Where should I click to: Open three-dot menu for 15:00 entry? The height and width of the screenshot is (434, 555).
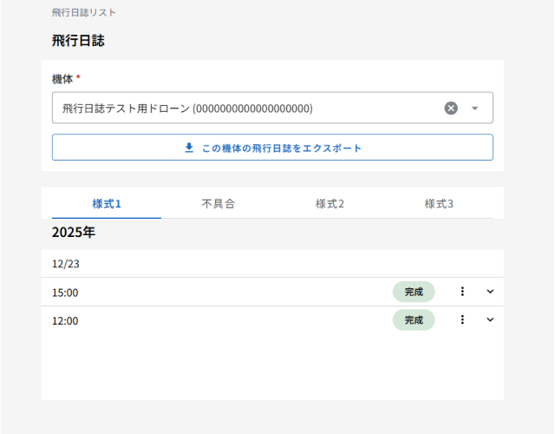coord(462,292)
